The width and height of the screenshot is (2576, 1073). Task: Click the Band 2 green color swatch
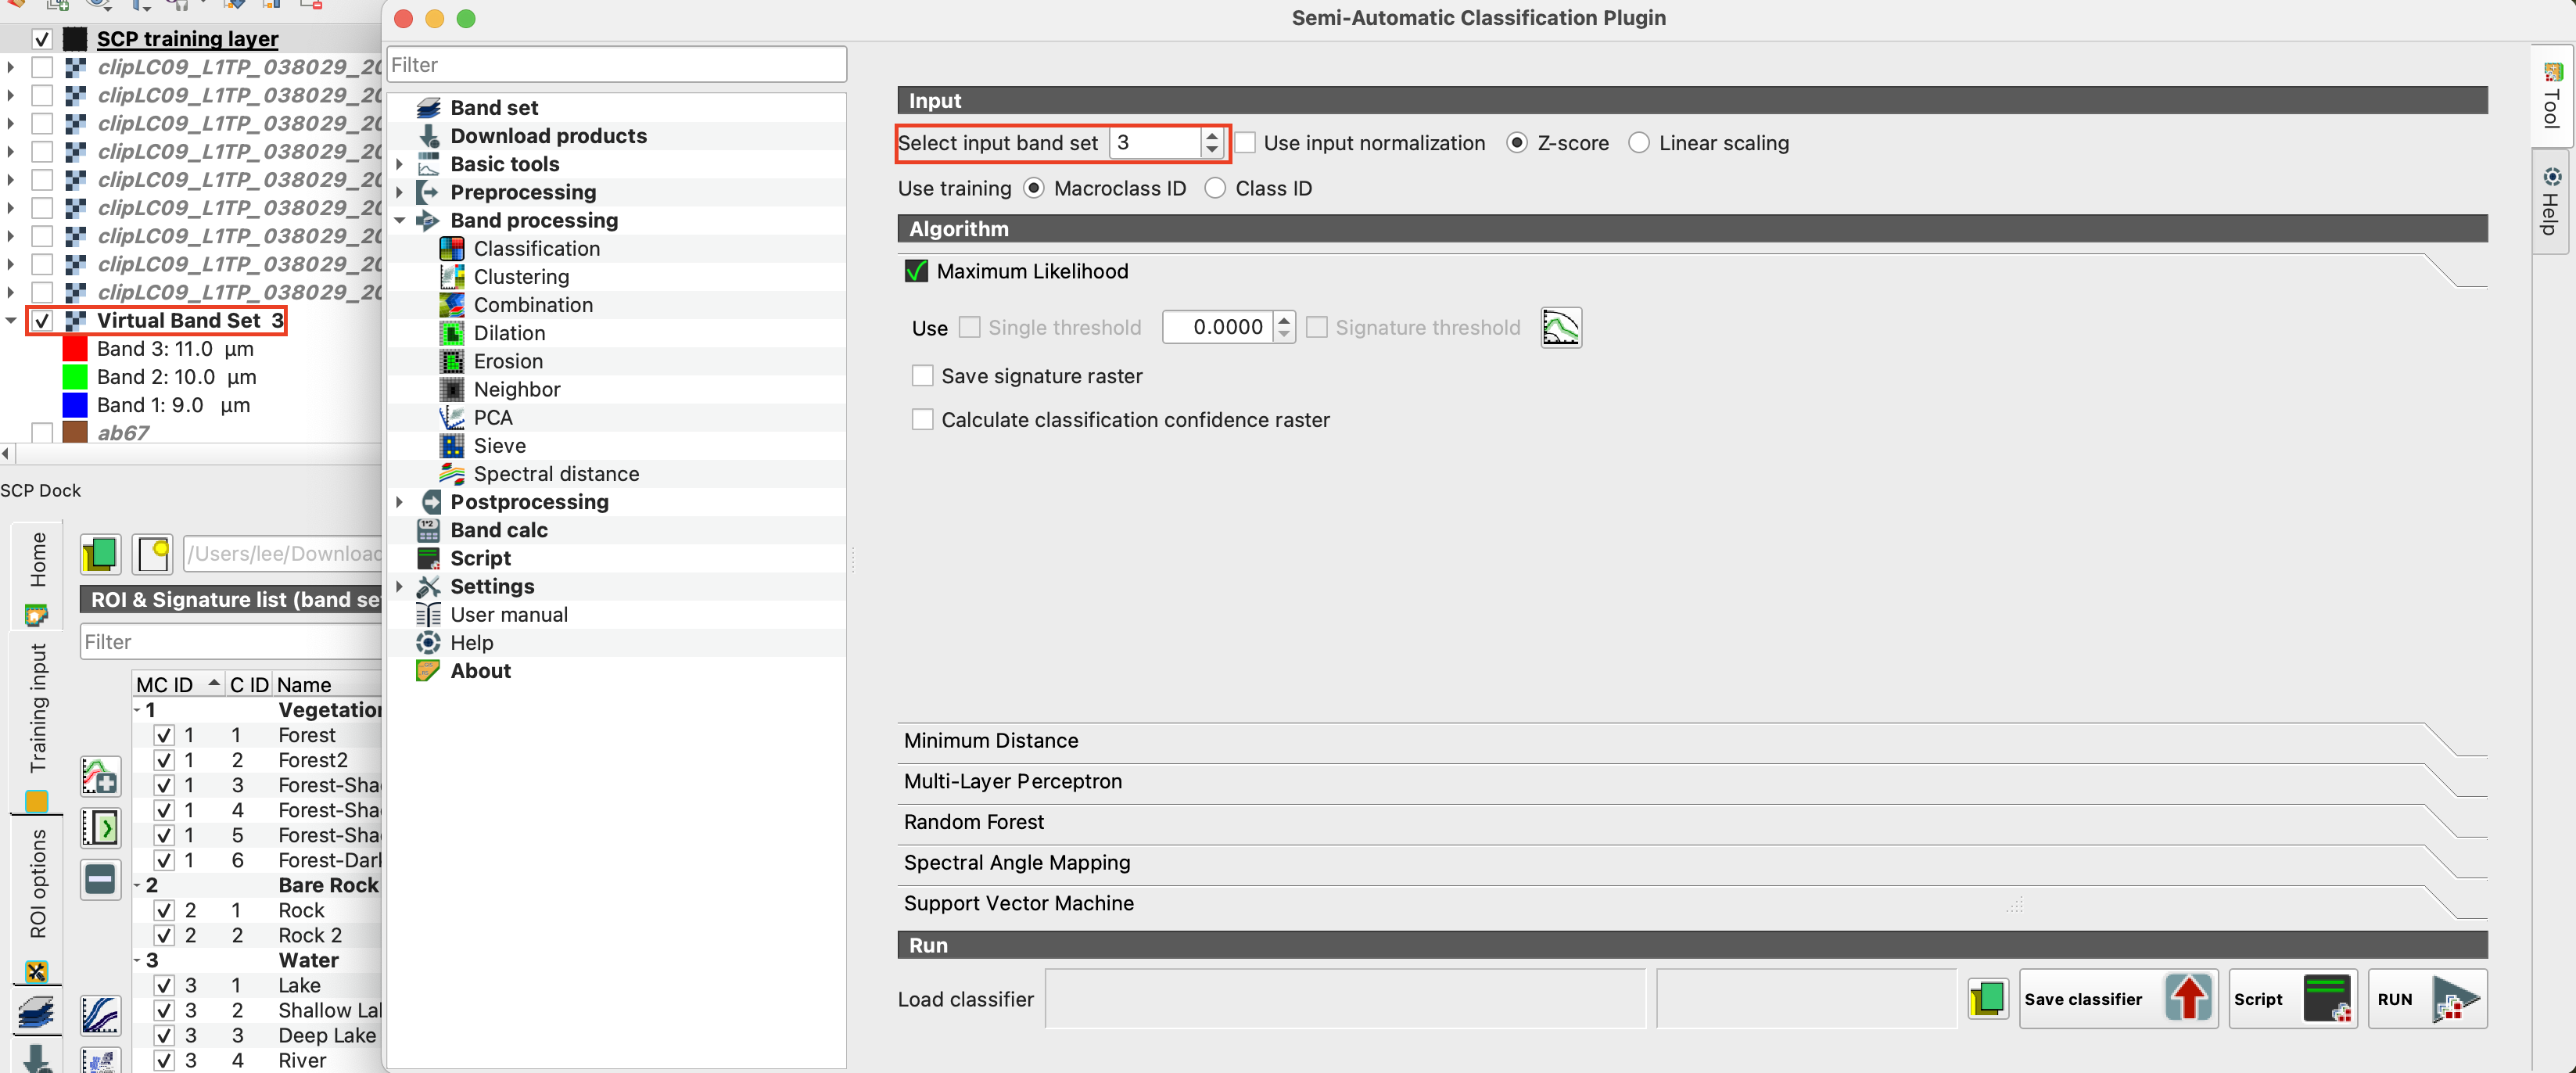point(75,376)
